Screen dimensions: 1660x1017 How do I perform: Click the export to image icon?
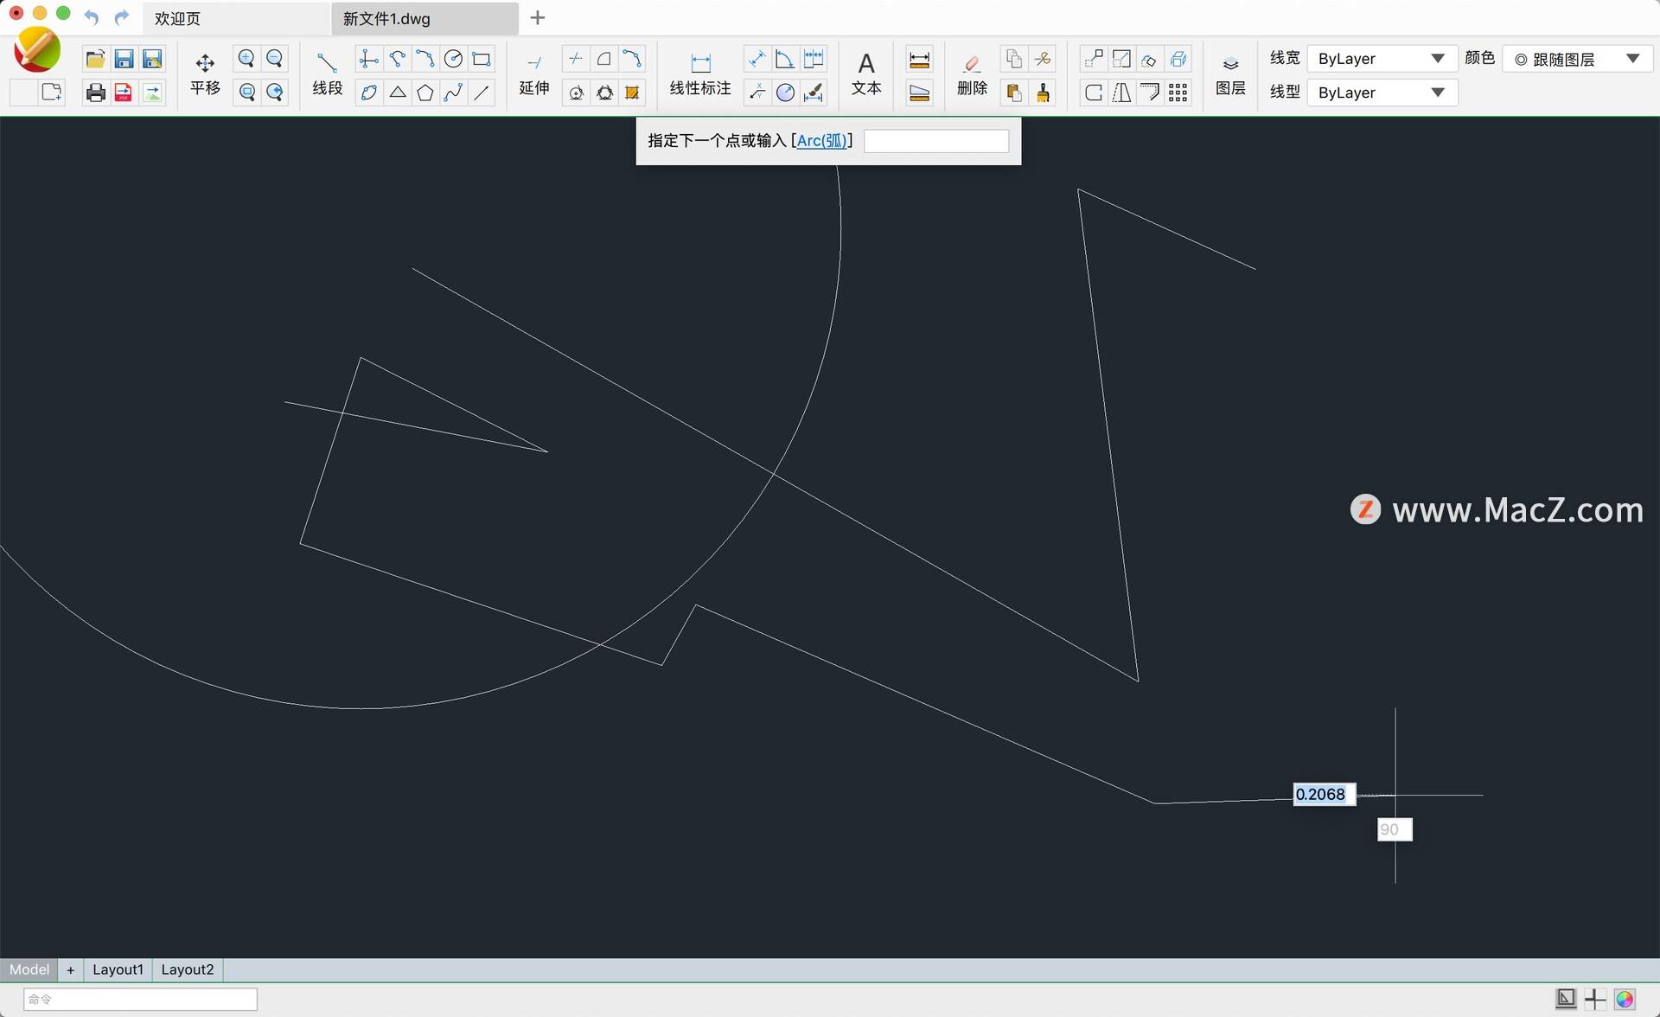152,93
